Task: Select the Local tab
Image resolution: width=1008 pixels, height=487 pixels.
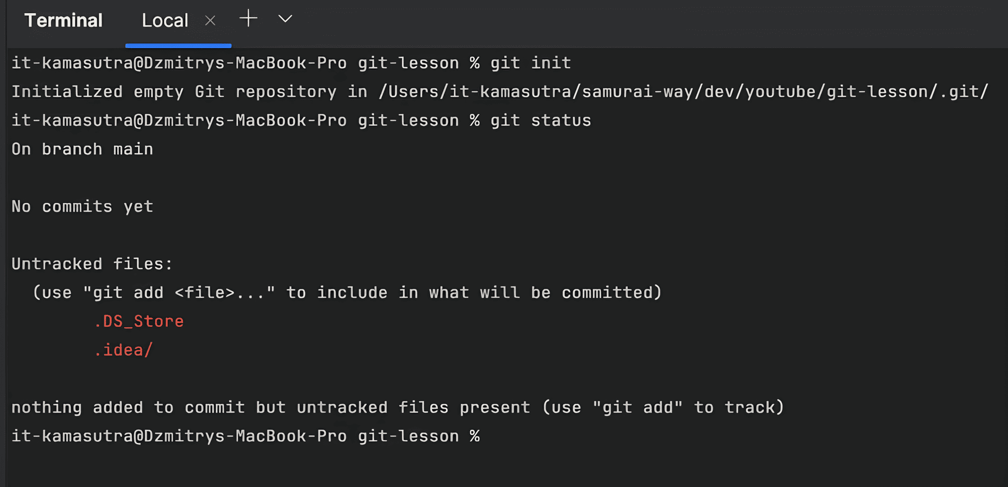Action: (165, 20)
